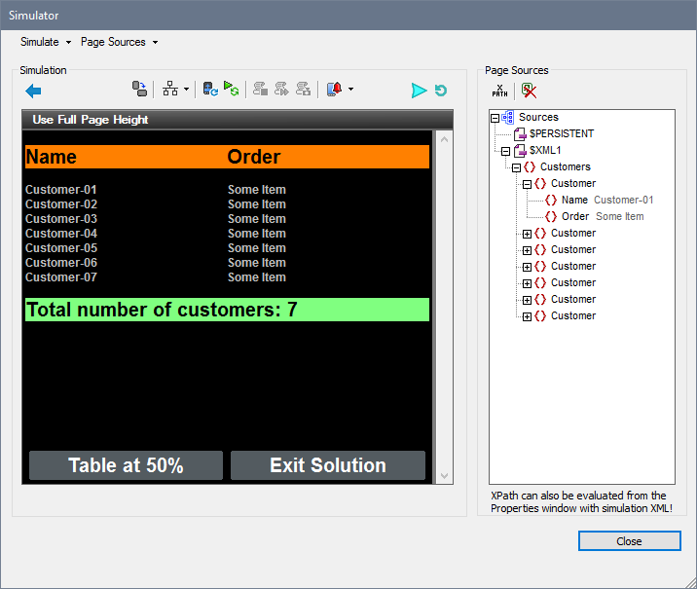Click the hierarchy tree structure icon
Viewport: 697px width, 589px height.
tap(170, 90)
